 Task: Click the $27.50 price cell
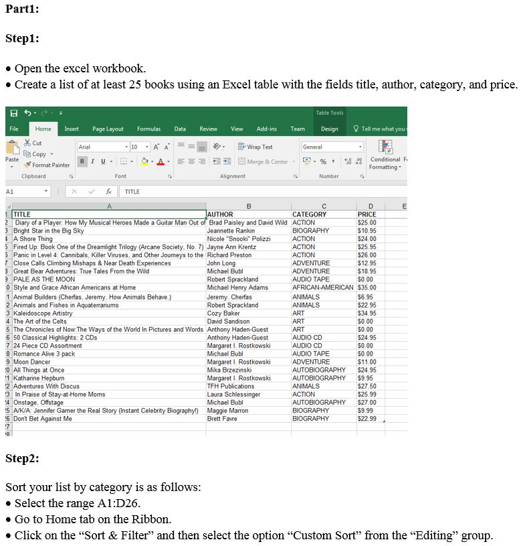371,386
